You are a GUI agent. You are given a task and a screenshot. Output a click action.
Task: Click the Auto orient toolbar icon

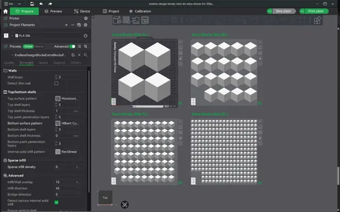pos(136,20)
